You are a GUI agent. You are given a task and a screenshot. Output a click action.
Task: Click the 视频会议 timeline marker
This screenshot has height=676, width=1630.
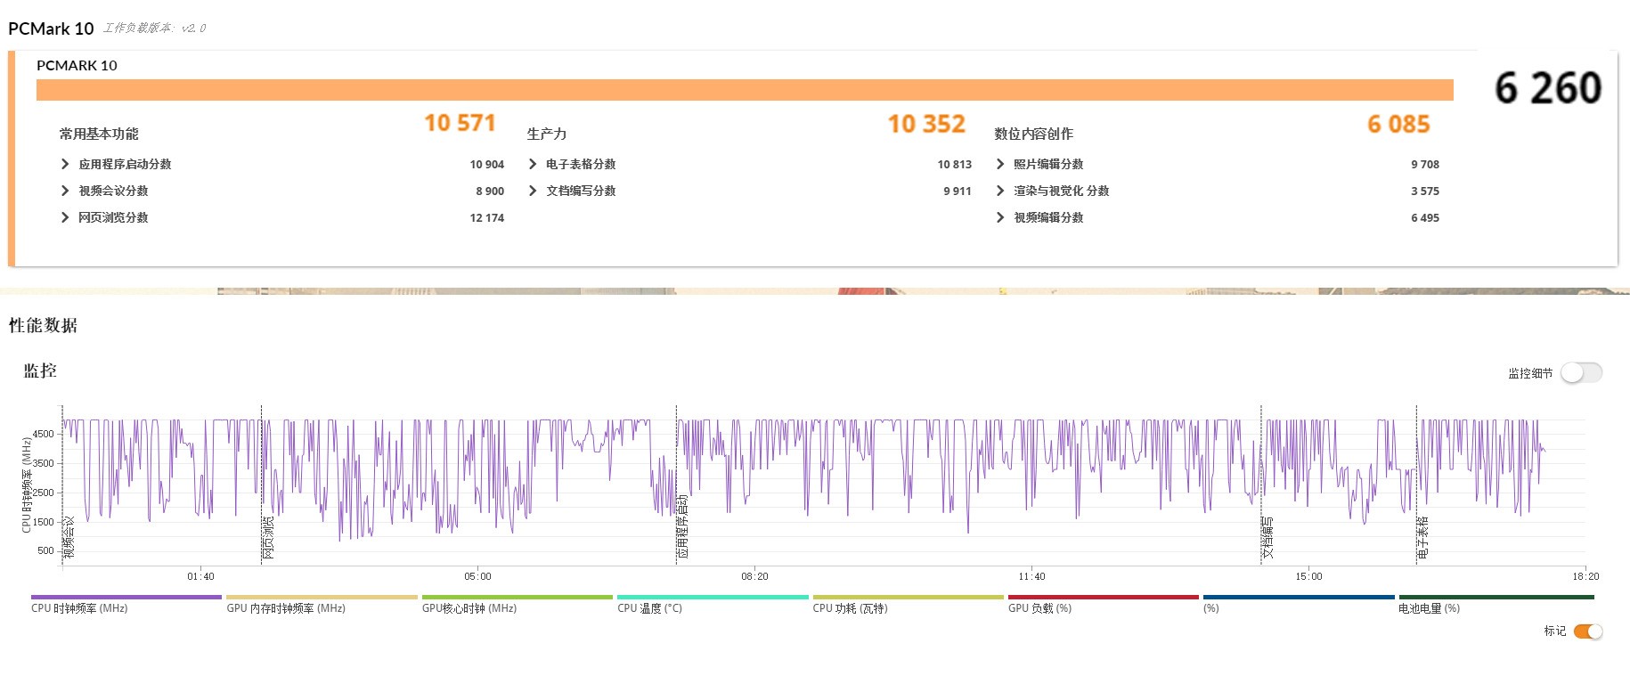point(69,537)
